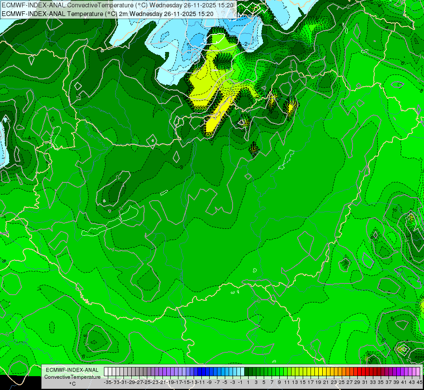Click the °C unit label in the legend

(x=72, y=383)
